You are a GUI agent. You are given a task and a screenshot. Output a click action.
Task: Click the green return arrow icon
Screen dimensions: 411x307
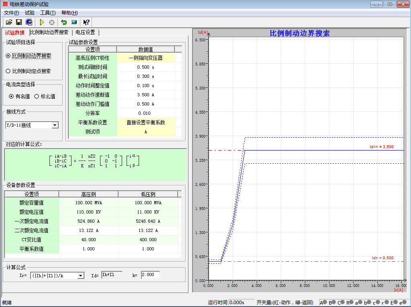64,22
